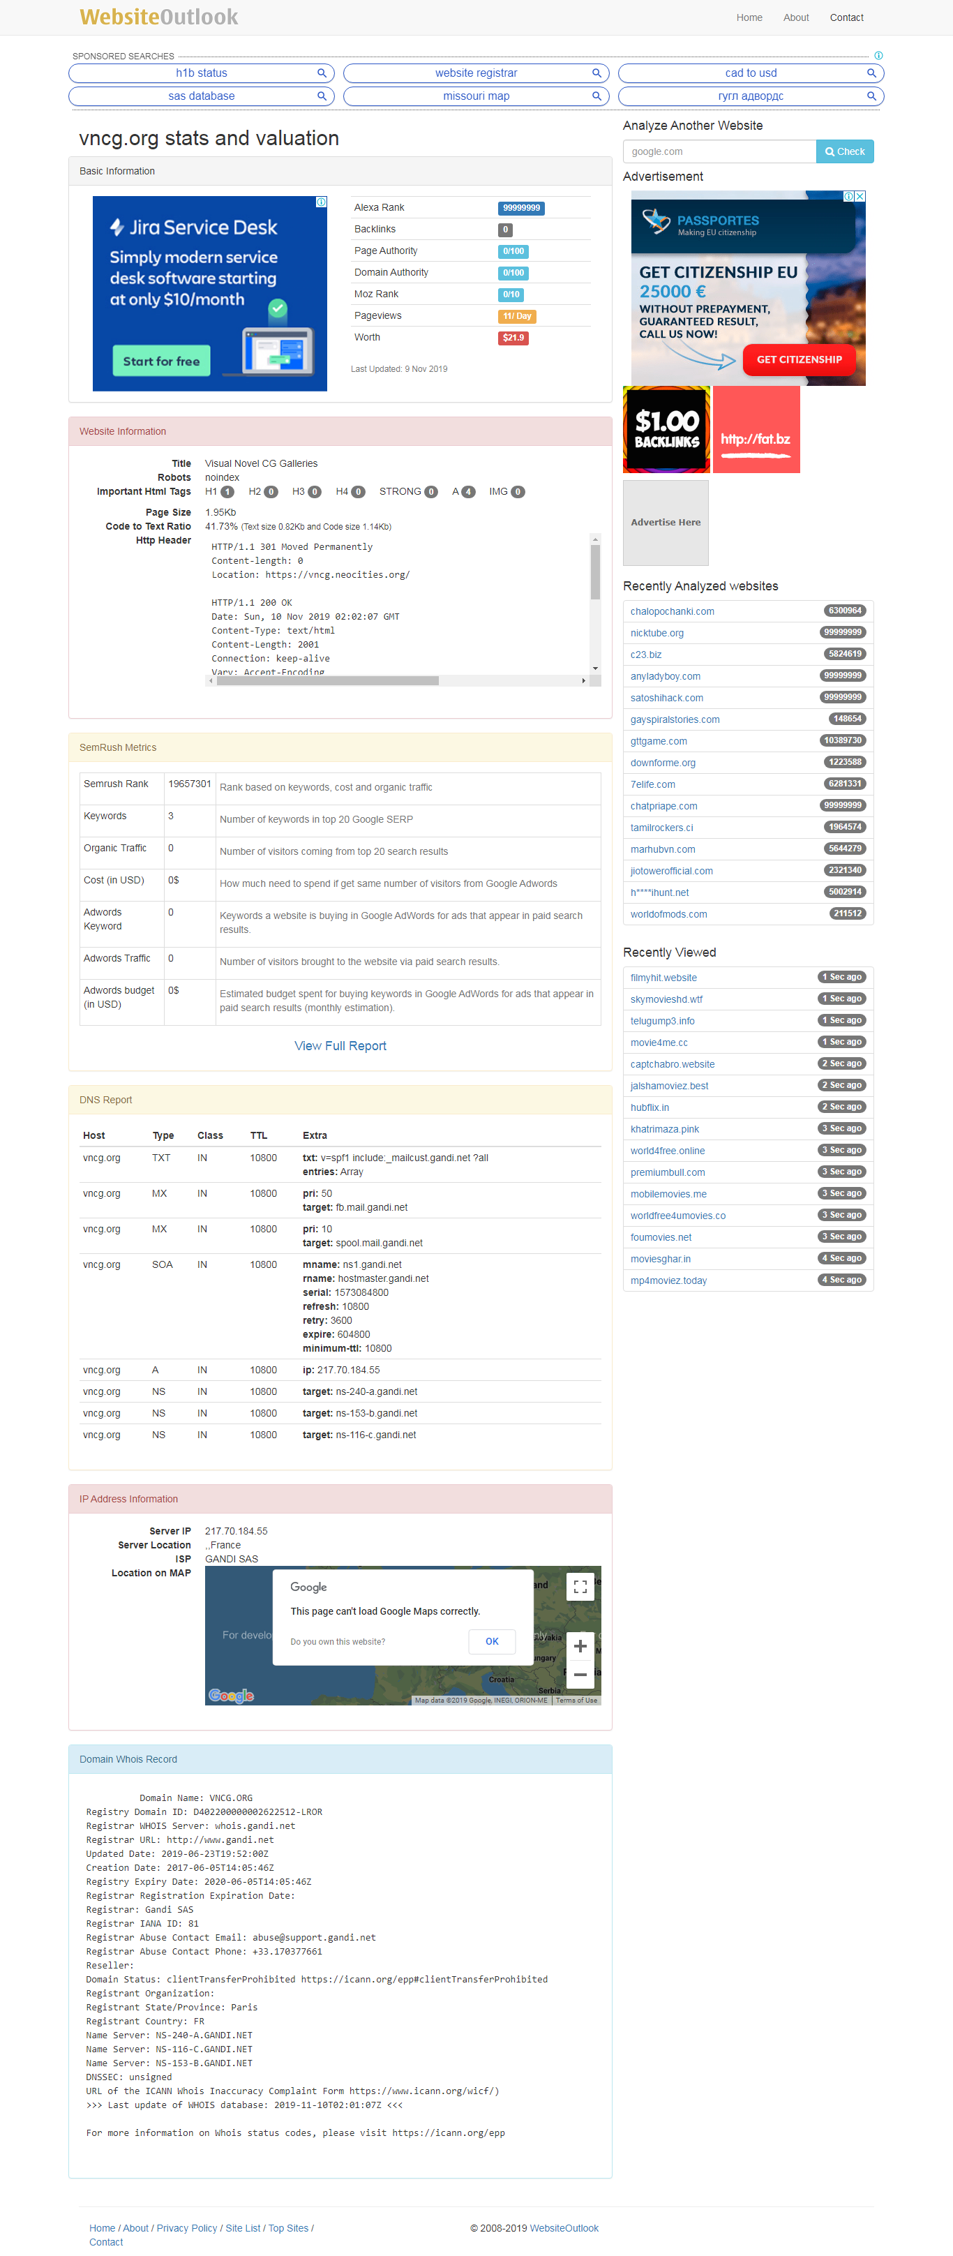Viewport: 953px width, 2256px height.
Task: Click the http://fat.bz ad banner
Action: pyautogui.click(x=756, y=429)
